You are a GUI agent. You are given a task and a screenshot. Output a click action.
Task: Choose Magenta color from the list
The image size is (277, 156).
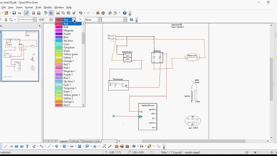(x=68, y=30)
